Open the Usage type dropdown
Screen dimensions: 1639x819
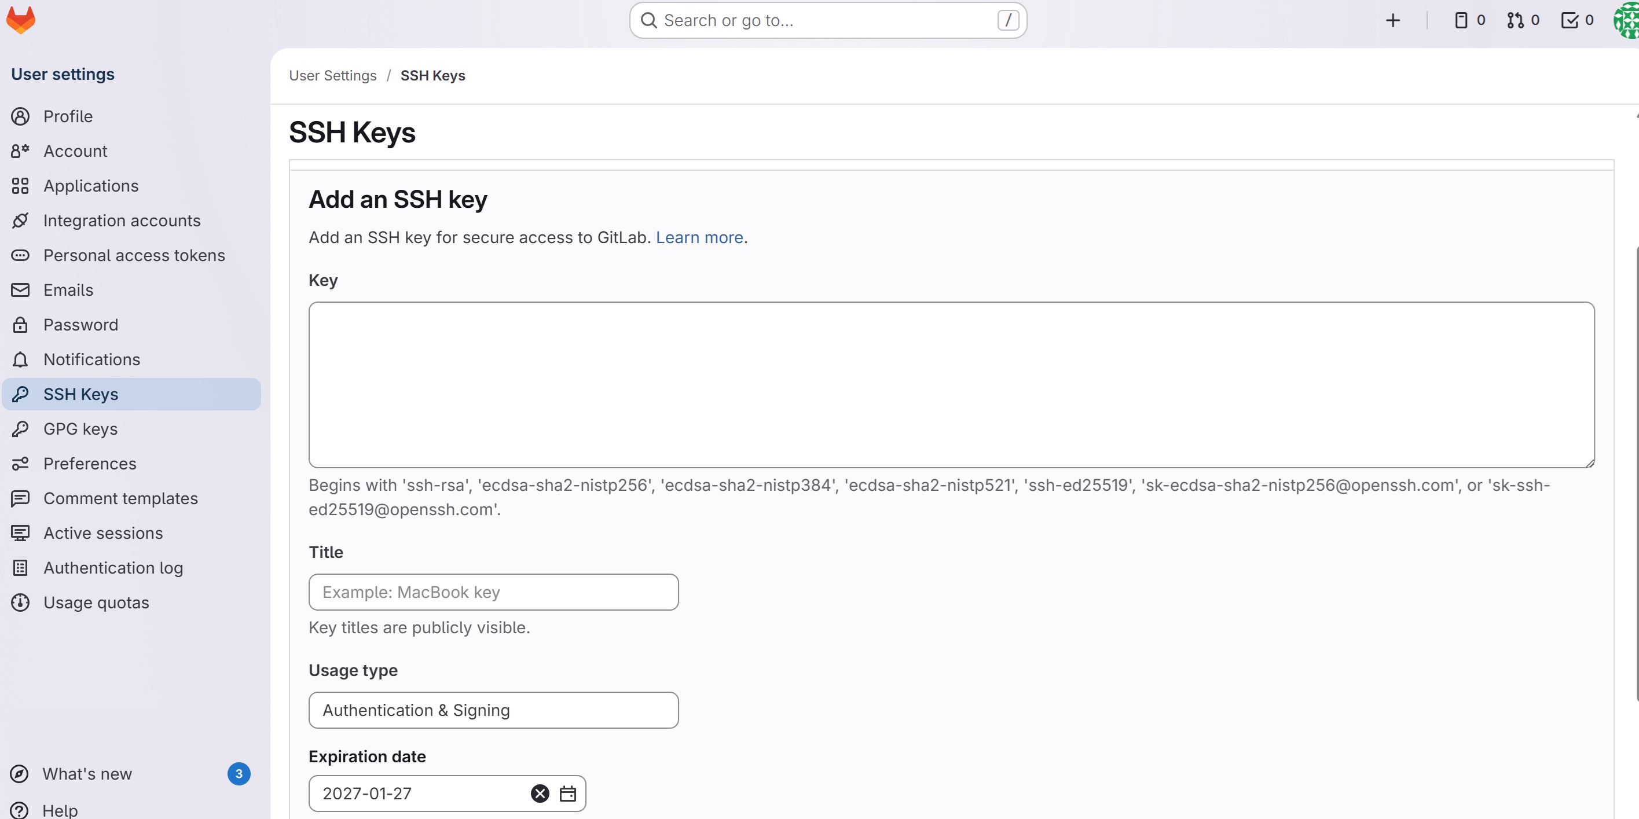coord(493,710)
